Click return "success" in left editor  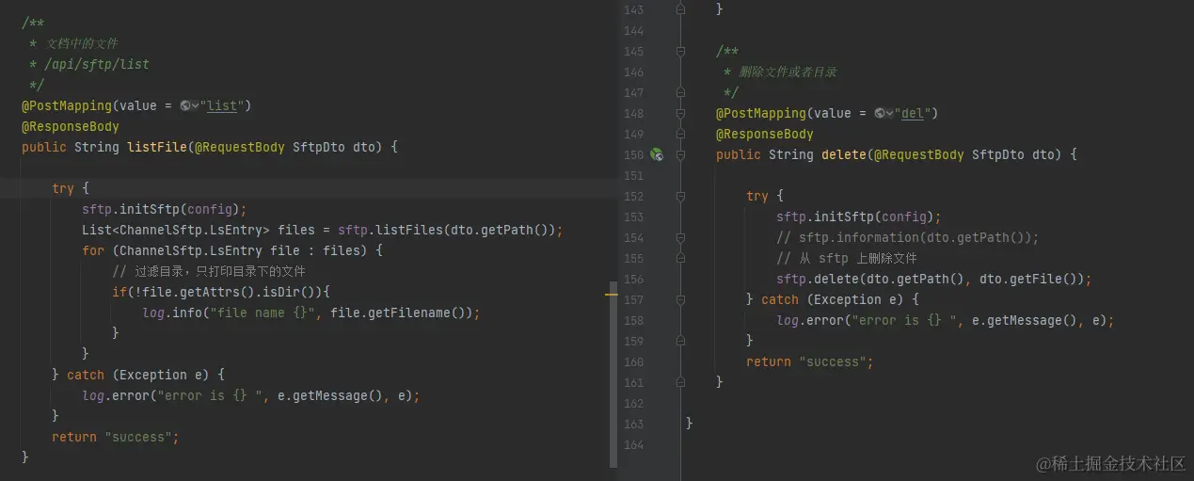[x=116, y=437]
